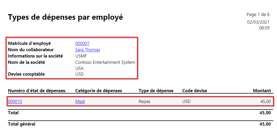Viewport: 277px width, 135px height.
Task: Click the 'Informations sur la société' label
Action: tap(35, 56)
